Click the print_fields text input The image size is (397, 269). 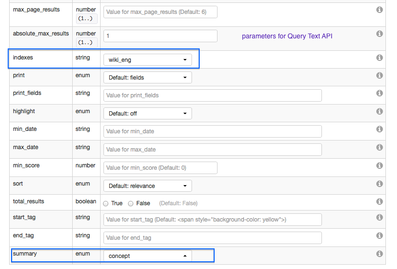[212, 95]
